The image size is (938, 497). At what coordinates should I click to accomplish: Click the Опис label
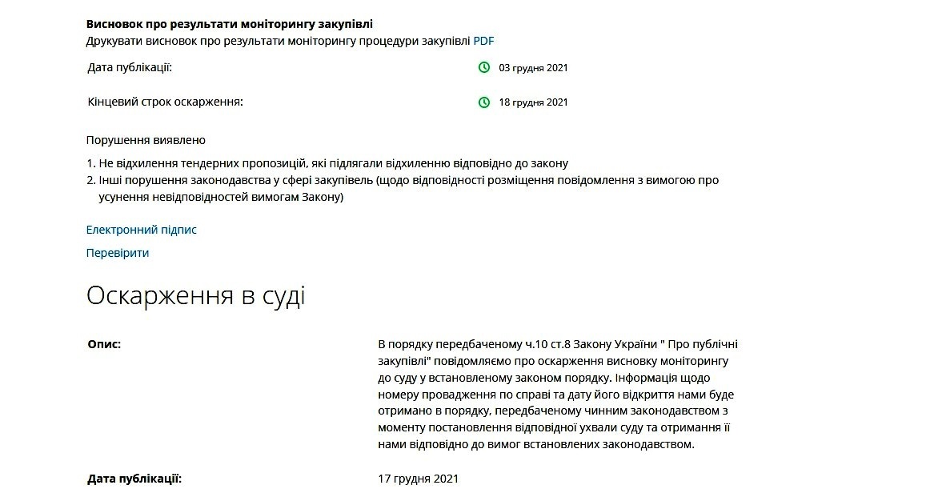[x=104, y=344]
